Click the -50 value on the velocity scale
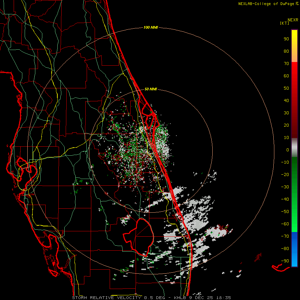 [x=285, y=212]
